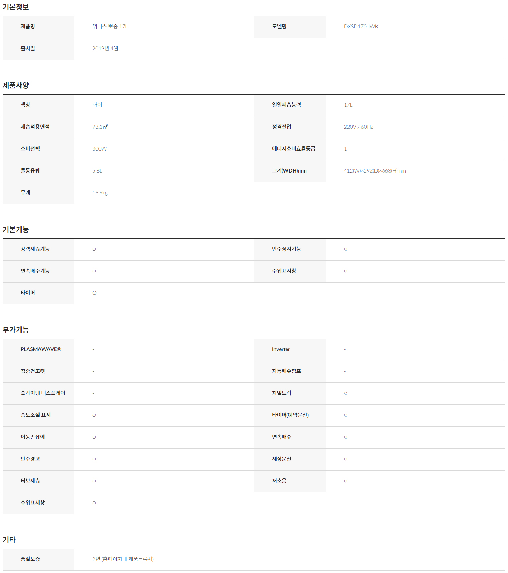This screenshot has height=573, width=508.
Task: Select the color value 화이트
Action: coord(100,105)
